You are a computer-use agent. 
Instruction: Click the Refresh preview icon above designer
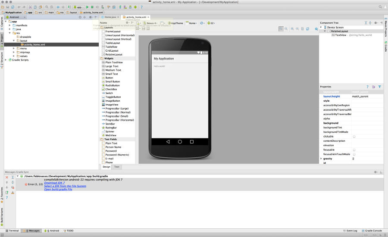[307, 29]
